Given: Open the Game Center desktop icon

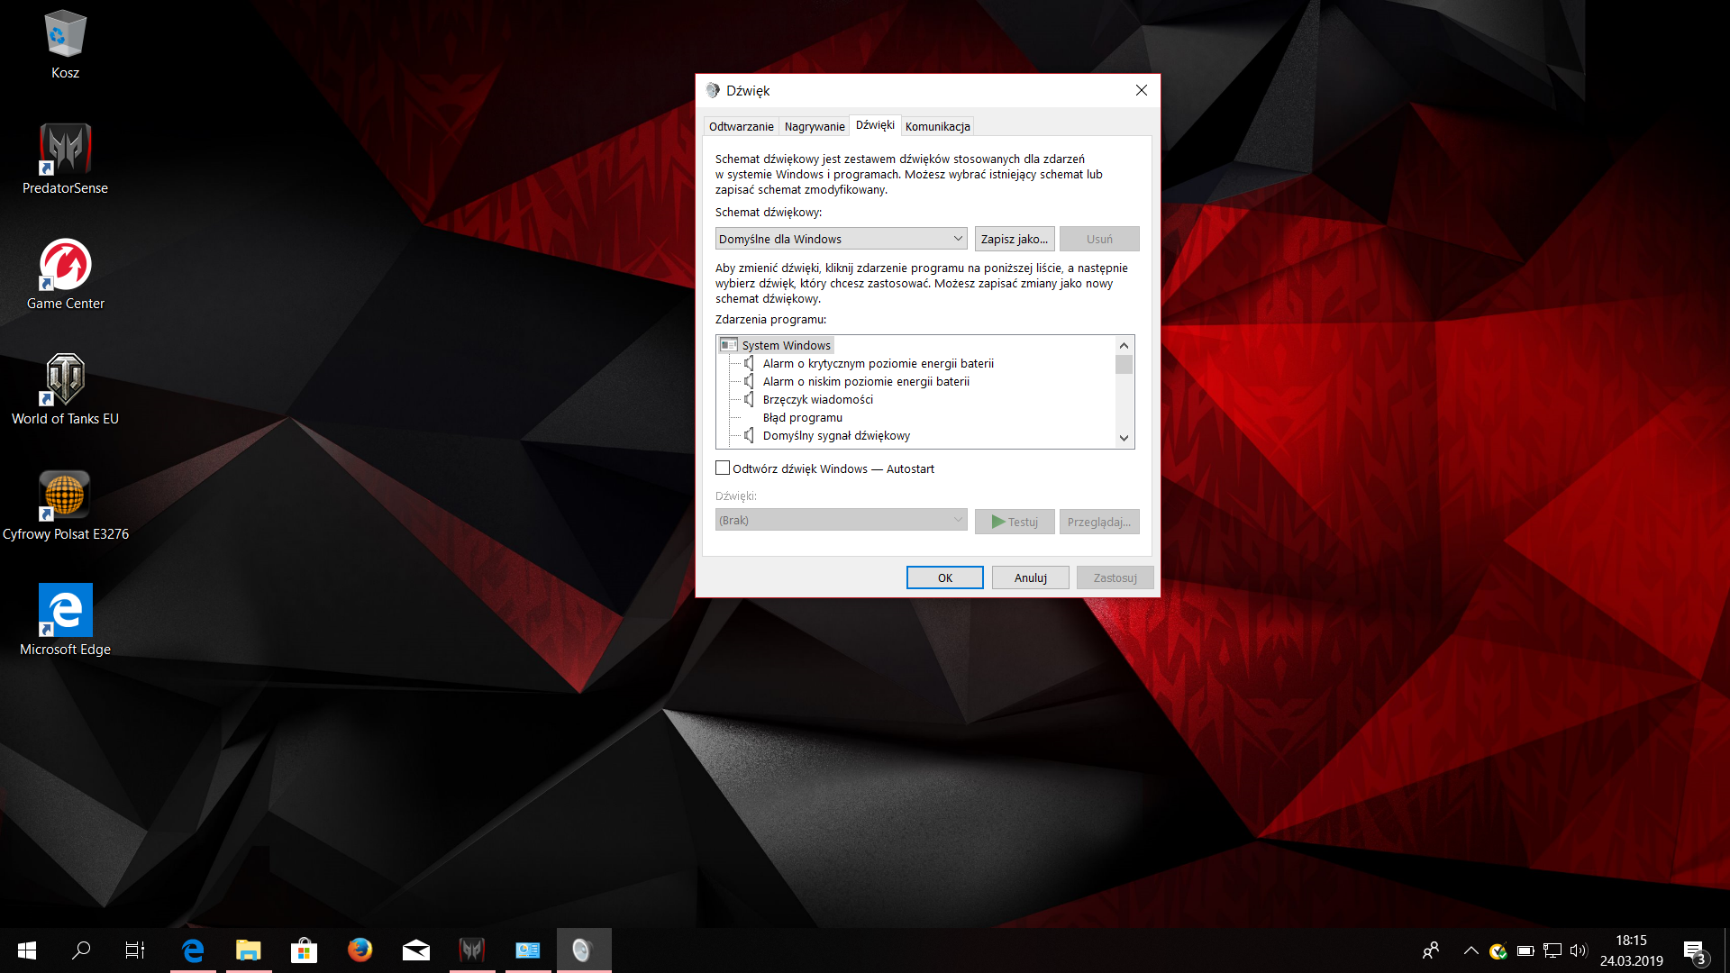Looking at the screenshot, I should point(65,265).
